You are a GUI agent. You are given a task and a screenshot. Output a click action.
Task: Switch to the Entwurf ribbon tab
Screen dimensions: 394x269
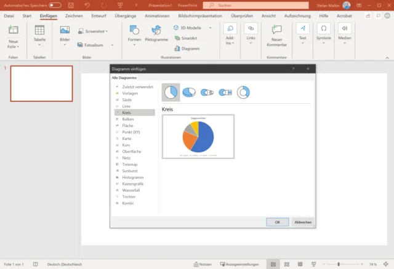click(x=98, y=16)
